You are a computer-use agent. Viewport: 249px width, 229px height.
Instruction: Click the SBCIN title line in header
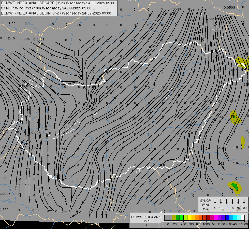[x=56, y=13]
